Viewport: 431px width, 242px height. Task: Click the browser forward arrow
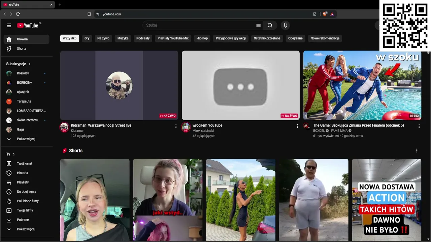(x=11, y=14)
